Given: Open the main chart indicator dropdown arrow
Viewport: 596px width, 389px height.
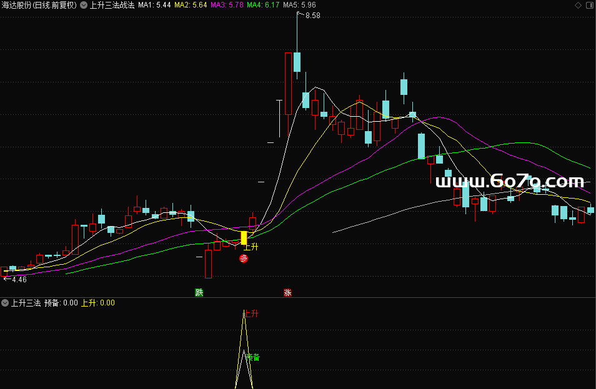Looking at the screenshot, I should click(84, 6).
